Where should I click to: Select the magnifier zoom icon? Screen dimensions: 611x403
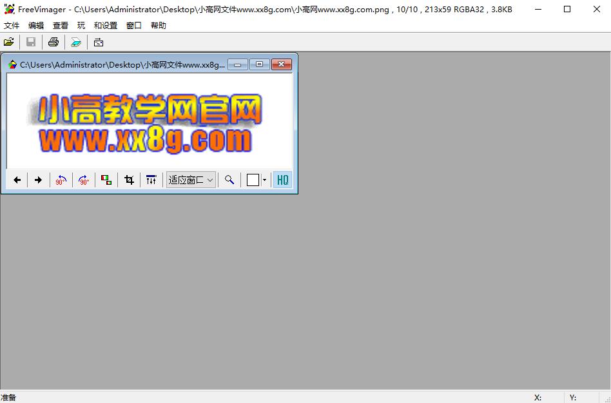(228, 180)
